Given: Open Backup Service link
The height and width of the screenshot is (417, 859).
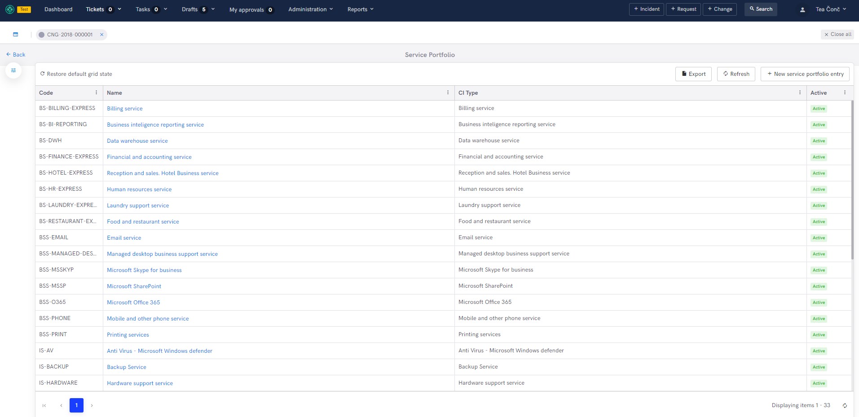Looking at the screenshot, I should (x=127, y=367).
